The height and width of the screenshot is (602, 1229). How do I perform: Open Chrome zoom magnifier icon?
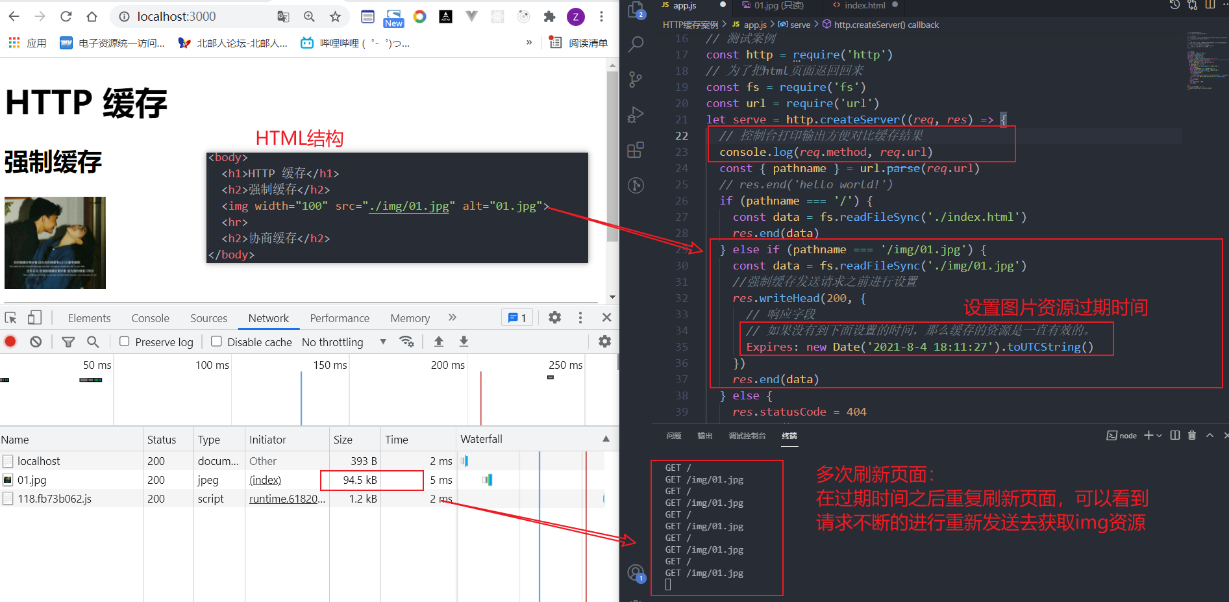[x=309, y=17]
